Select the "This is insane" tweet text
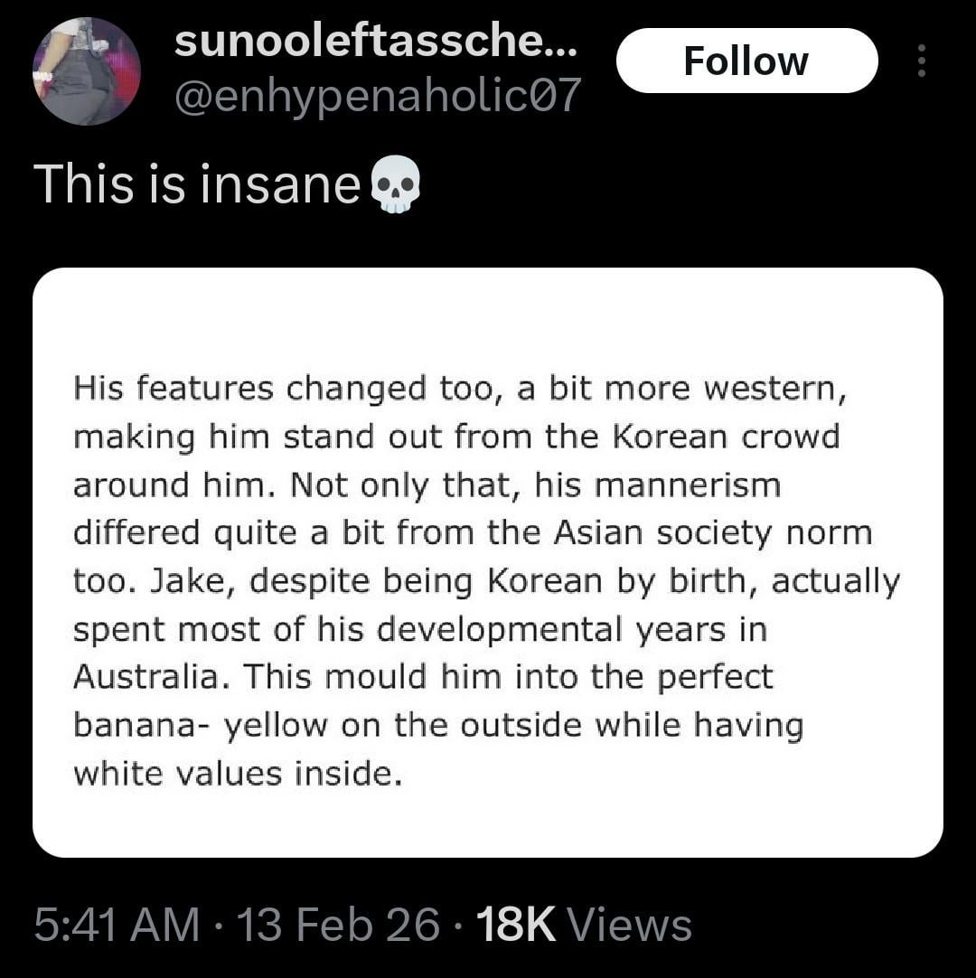 pos(197,185)
